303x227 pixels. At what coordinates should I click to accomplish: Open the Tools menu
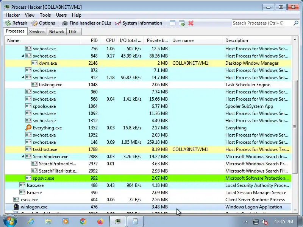click(45, 15)
